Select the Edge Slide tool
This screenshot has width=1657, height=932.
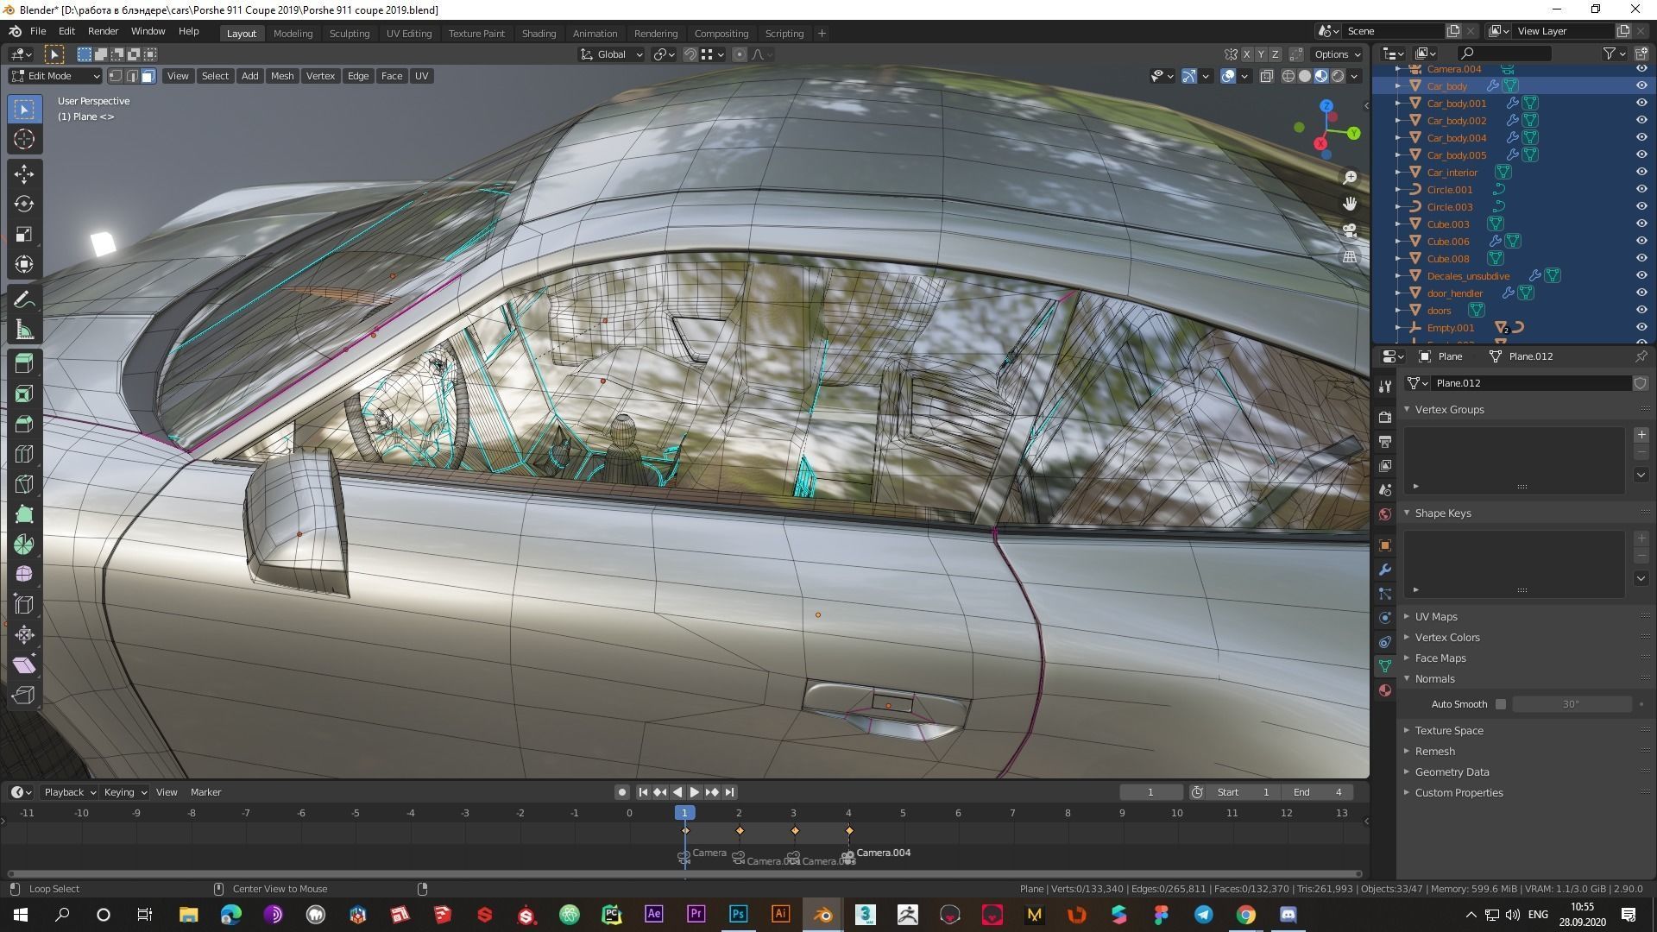tap(24, 604)
